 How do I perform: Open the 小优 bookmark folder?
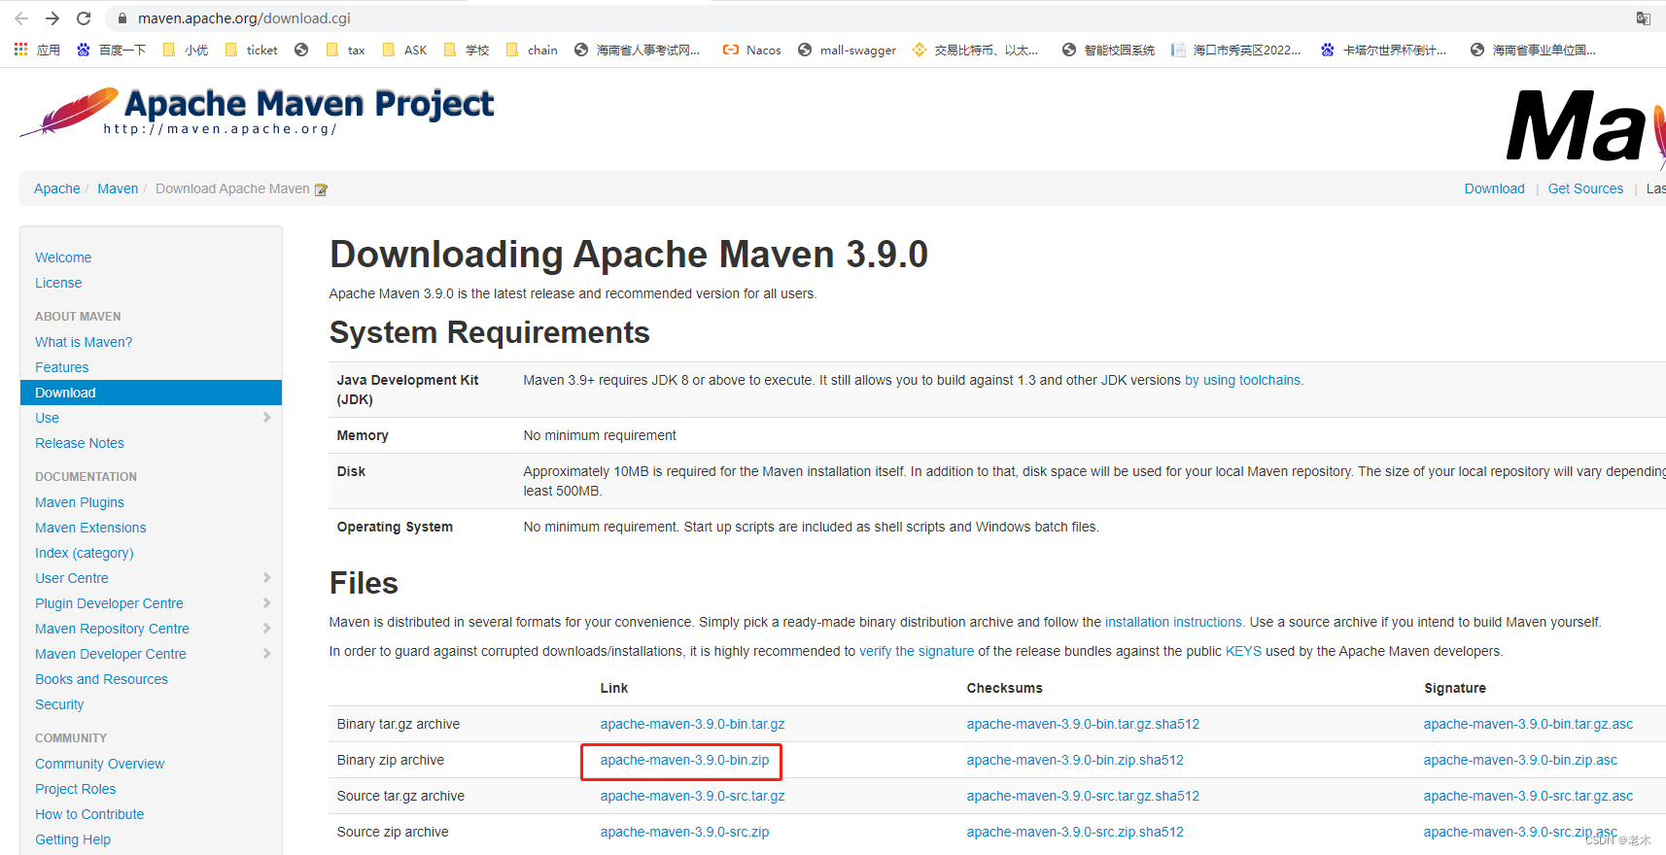click(x=186, y=50)
